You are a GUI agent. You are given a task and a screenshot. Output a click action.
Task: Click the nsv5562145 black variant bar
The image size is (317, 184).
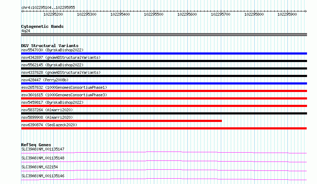pos(164,68)
